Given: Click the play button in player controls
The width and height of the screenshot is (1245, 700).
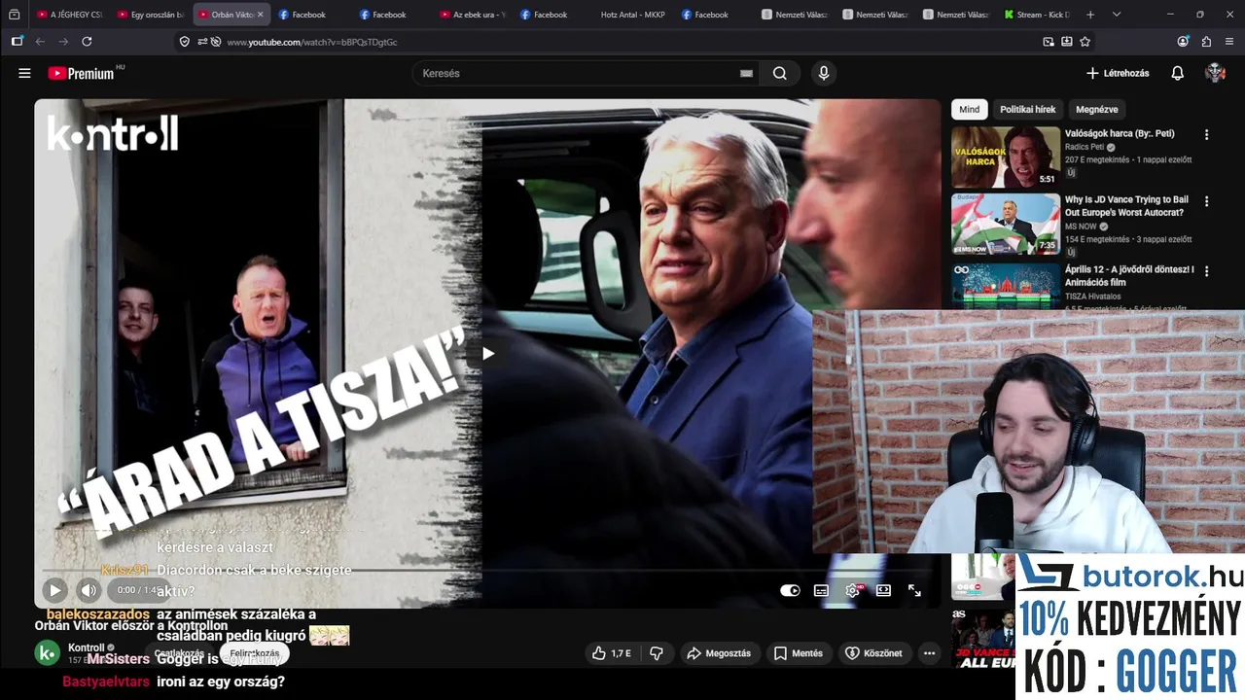Looking at the screenshot, I should pos(54,590).
